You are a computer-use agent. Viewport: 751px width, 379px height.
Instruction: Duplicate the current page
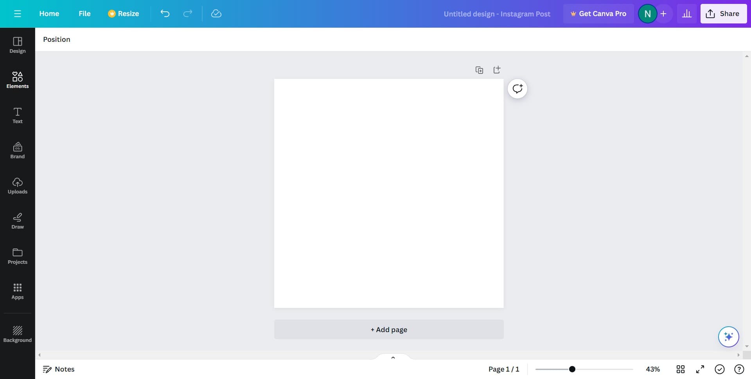(479, 70)
